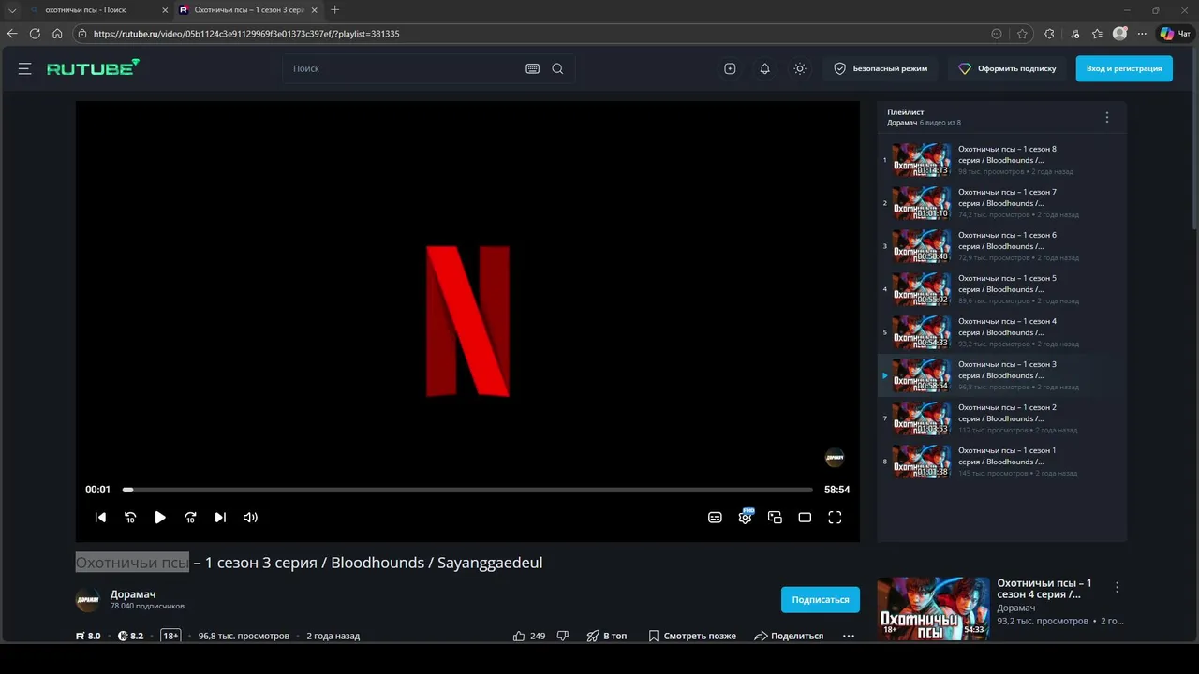Open playlist item 1 сезон 4 серия

(1001, 332)
